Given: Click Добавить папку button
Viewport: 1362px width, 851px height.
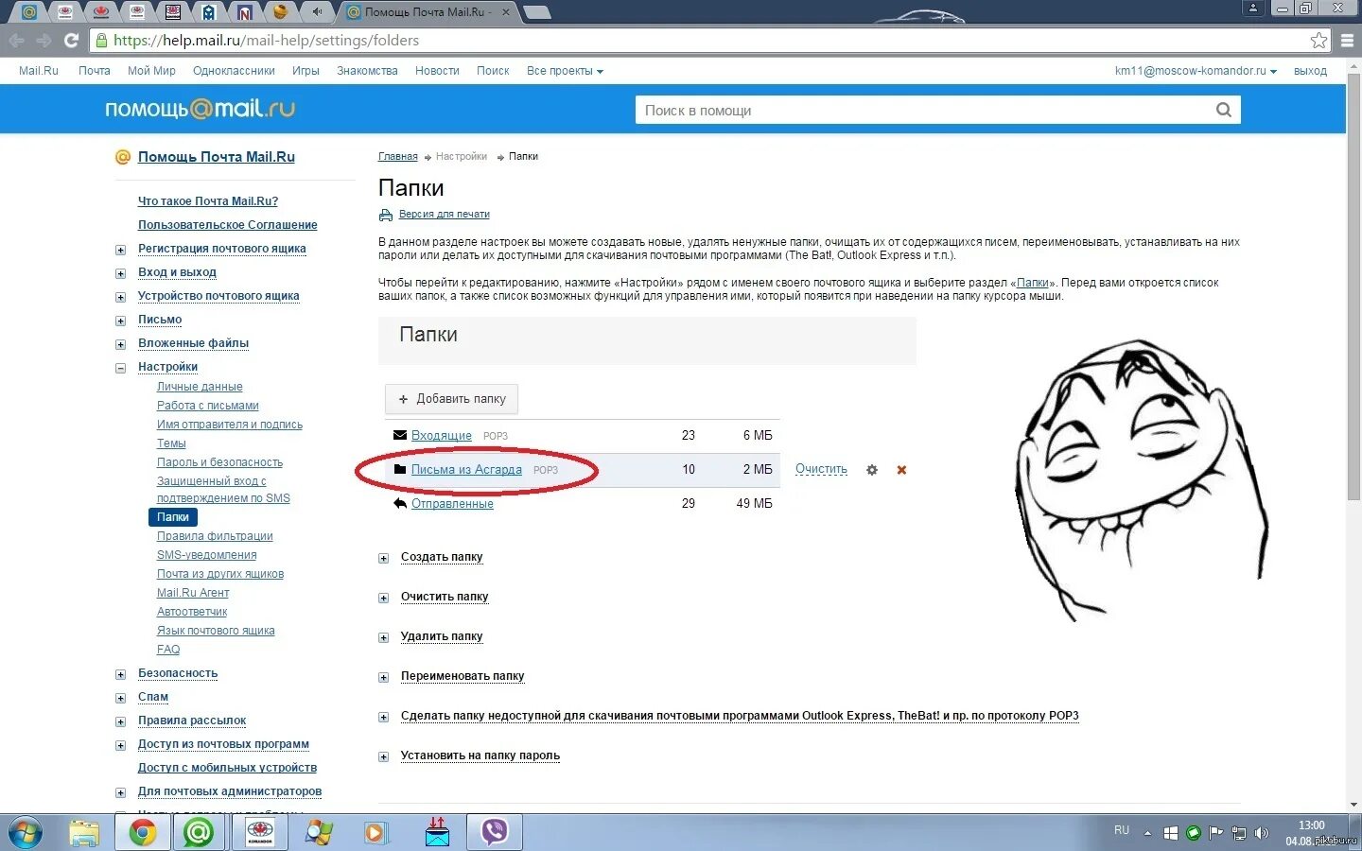Looking at the screenshot, I should tap(451, 399).
